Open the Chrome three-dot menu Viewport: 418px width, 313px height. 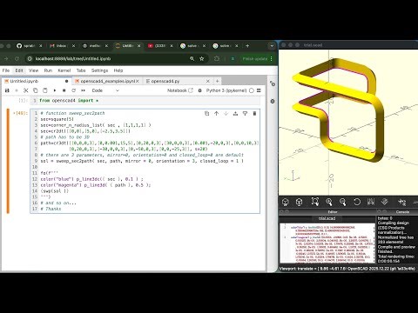tap(271, 59)
